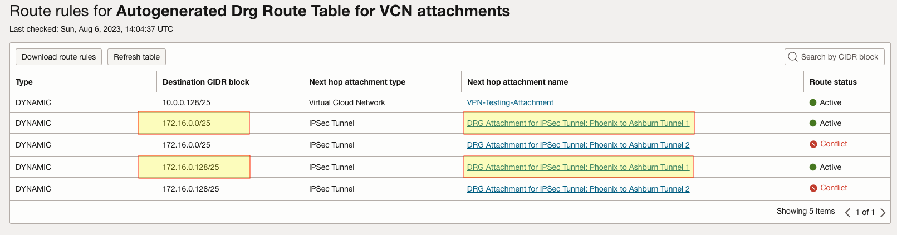Click the first red Conflict status icon
Image resolution: width=897 pixels, height=235 pixels.
813,144
